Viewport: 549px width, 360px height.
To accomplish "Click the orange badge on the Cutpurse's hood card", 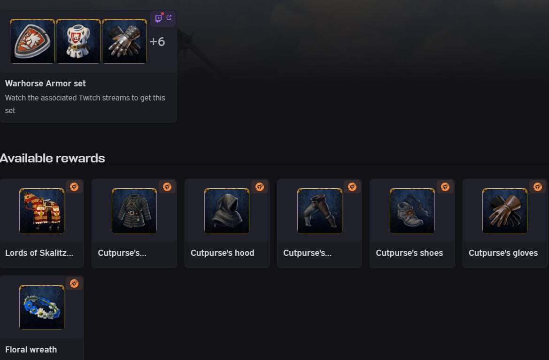I will (260, 187).
